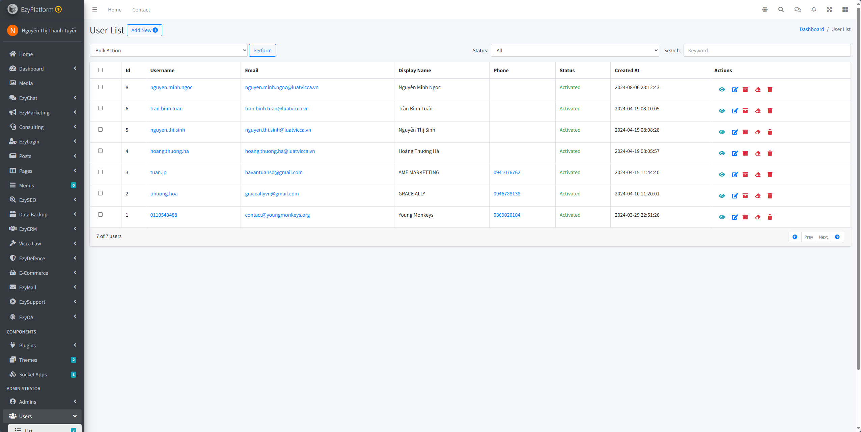Click the Add New button

click(144, 30)
